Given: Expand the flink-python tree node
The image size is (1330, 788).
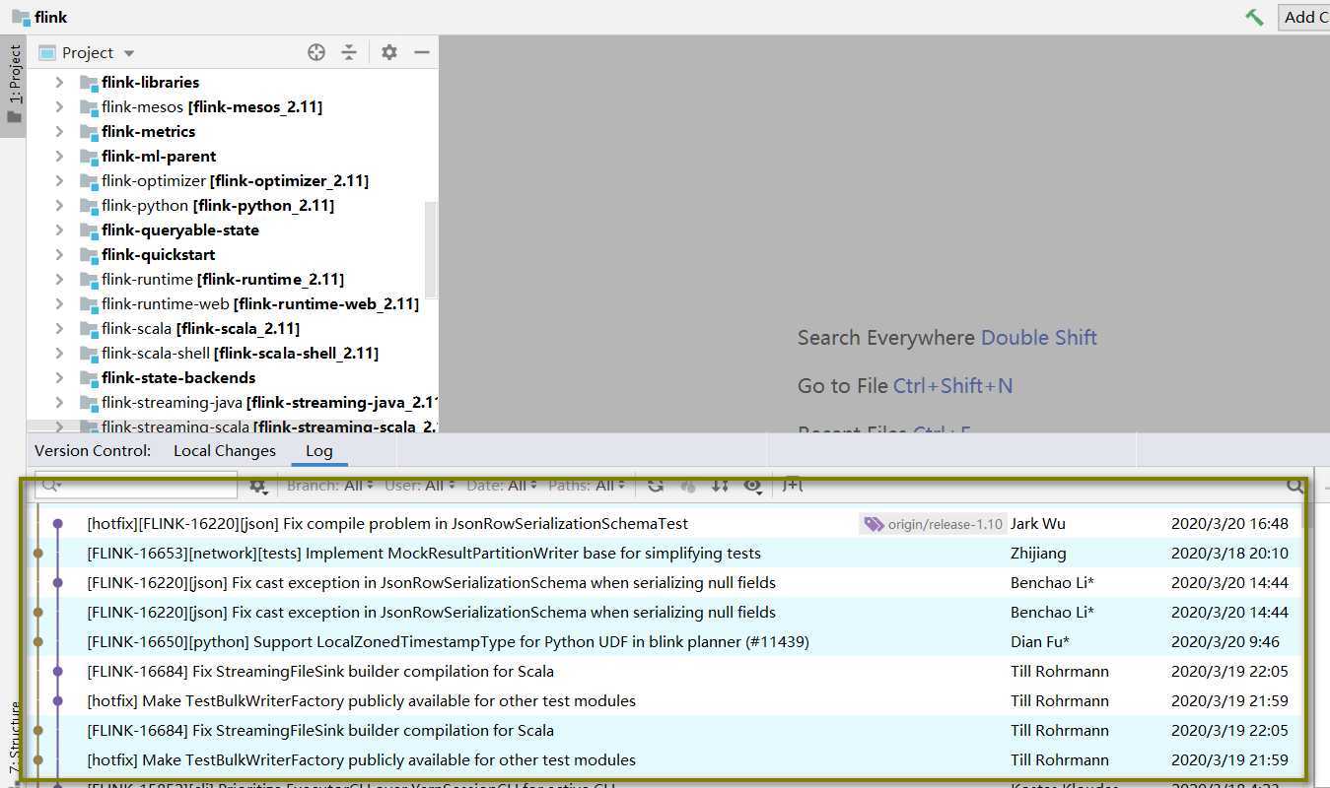Looking at the screenshot, I should tap(59, 206).
